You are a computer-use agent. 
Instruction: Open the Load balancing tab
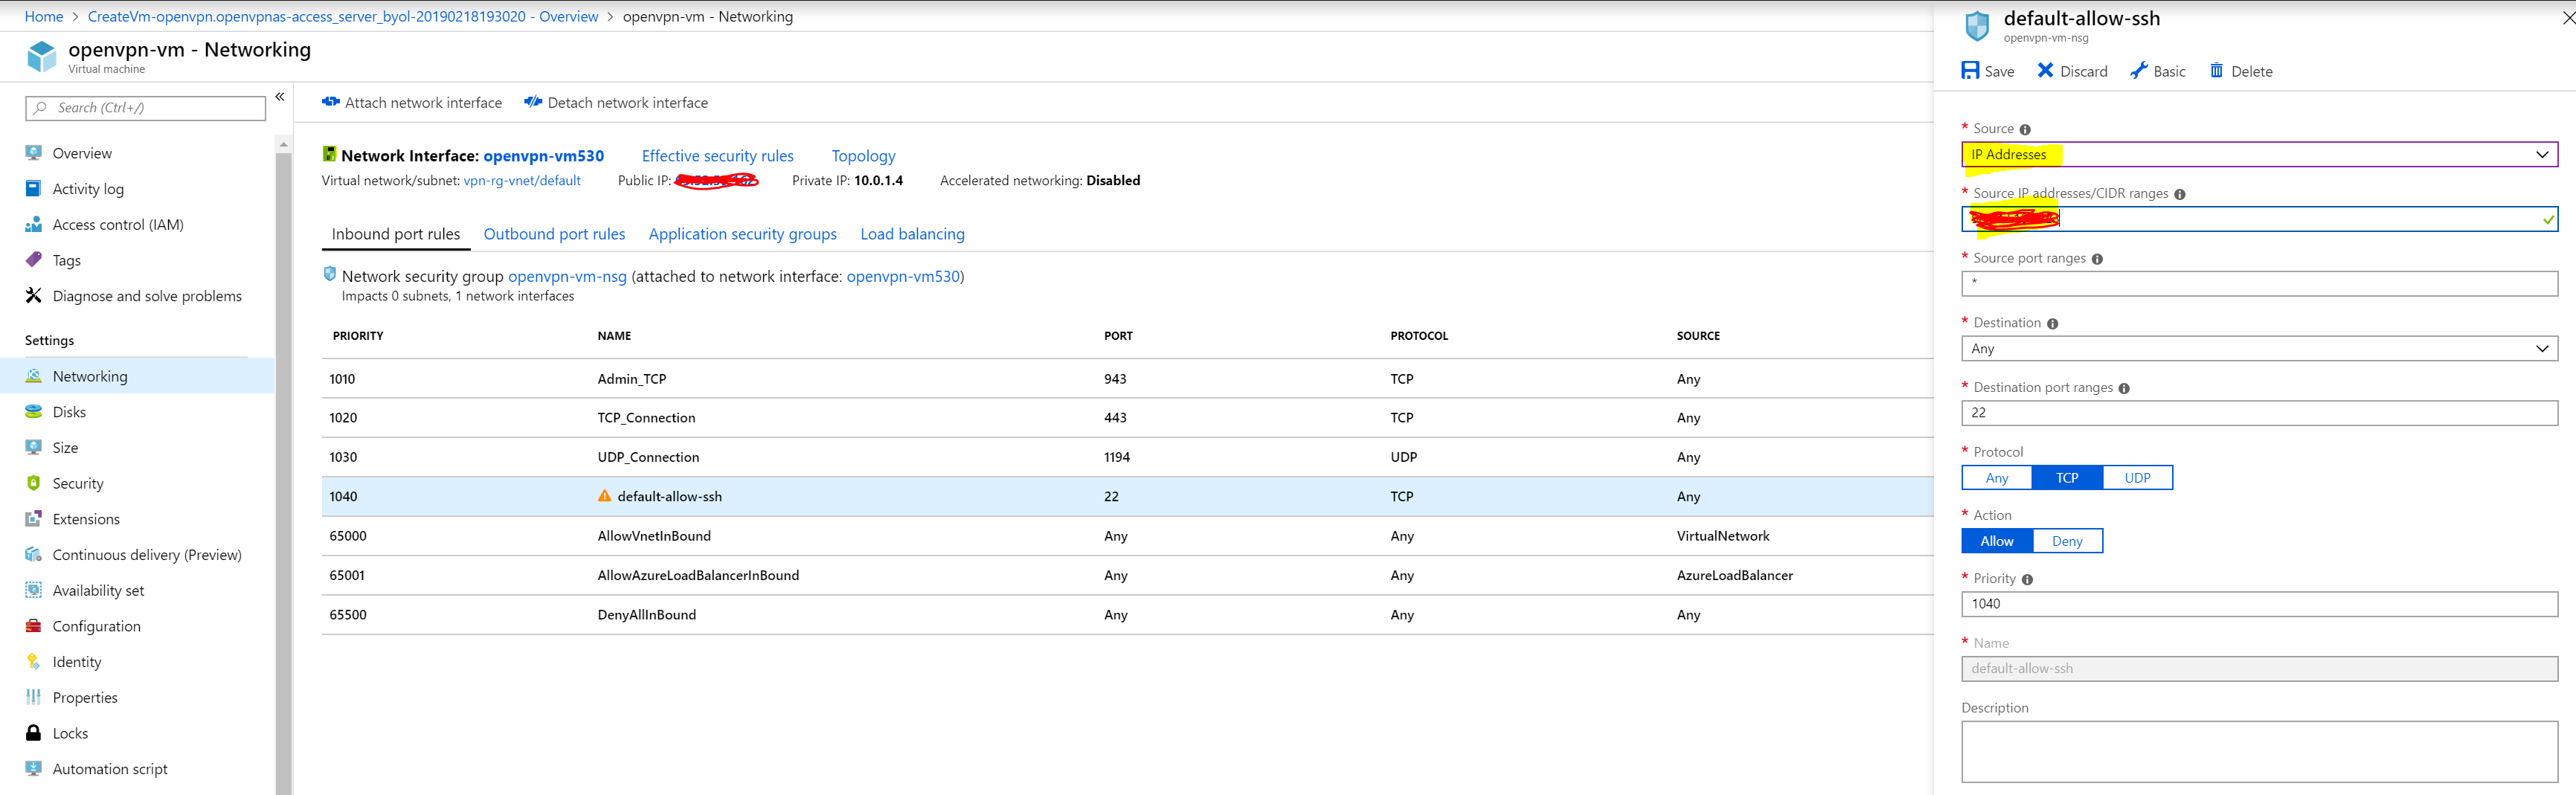[x=912, y=234]
